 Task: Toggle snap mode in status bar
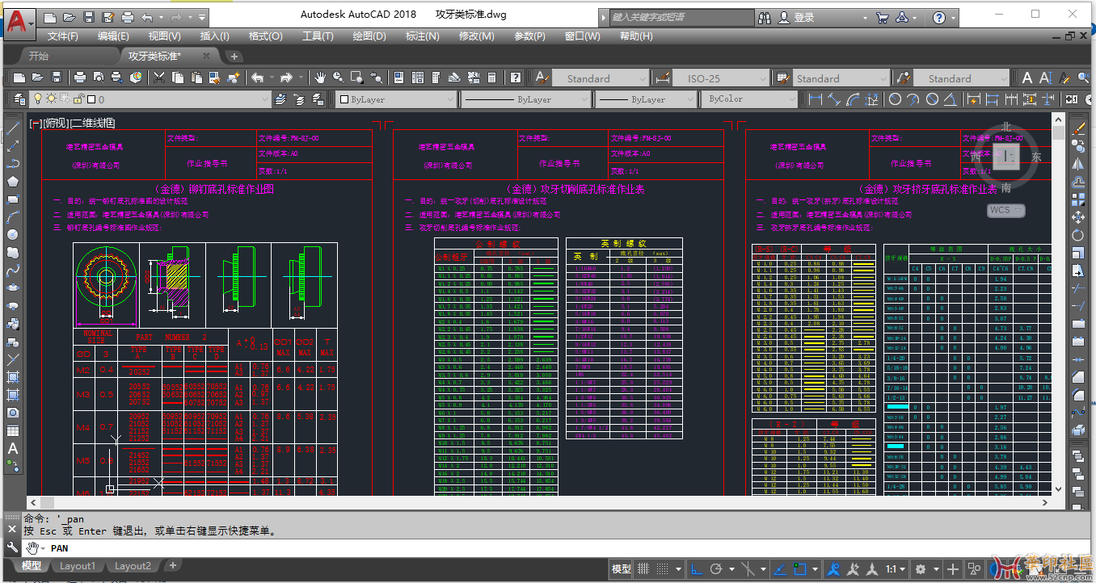point(663,569)
